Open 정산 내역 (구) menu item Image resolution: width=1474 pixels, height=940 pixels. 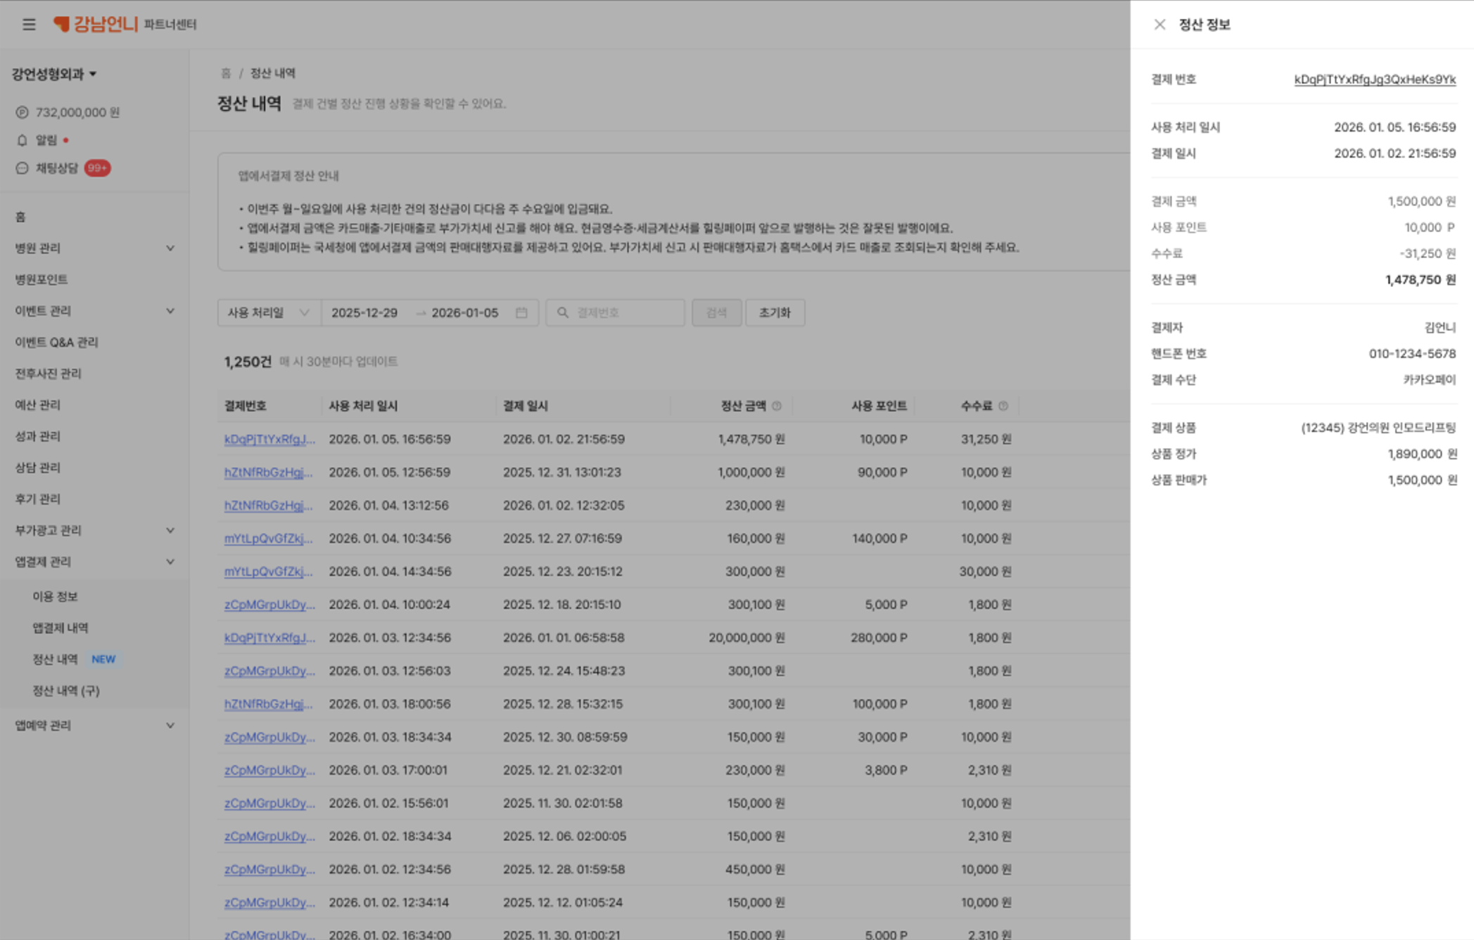point(66,691)
